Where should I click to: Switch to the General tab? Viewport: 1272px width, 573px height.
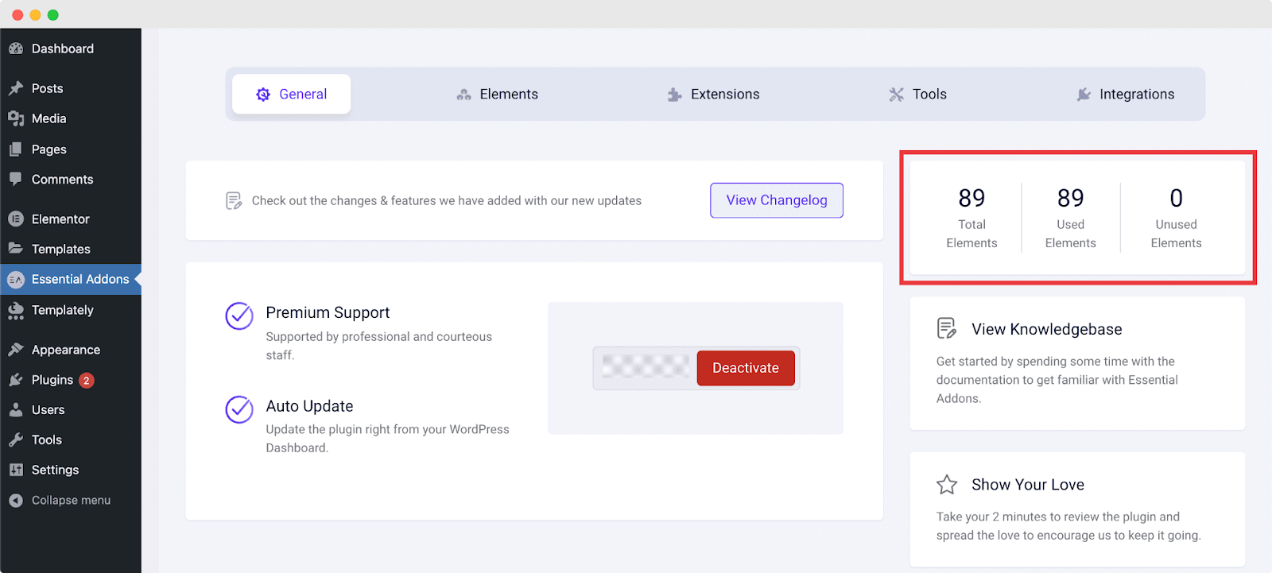[291, 94]
